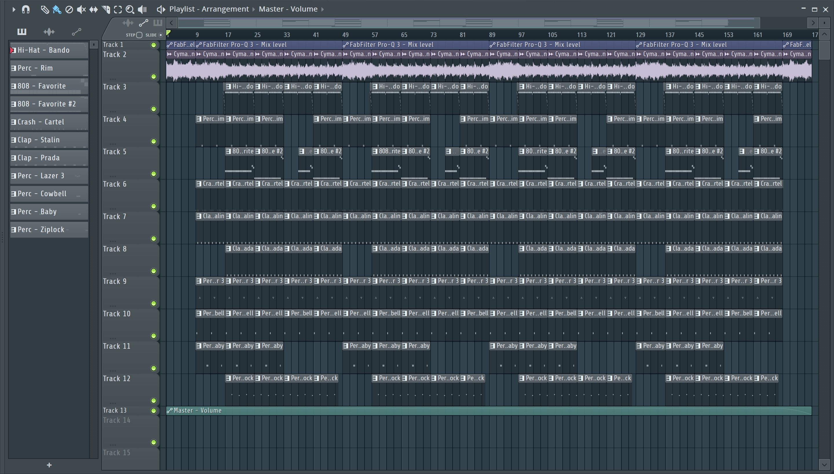Select the Slice tool

[x=106, y=10]
